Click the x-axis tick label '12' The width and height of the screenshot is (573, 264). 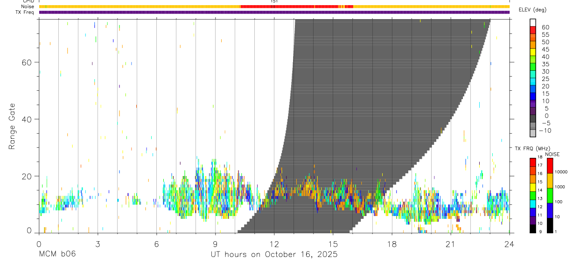(274, 244)
